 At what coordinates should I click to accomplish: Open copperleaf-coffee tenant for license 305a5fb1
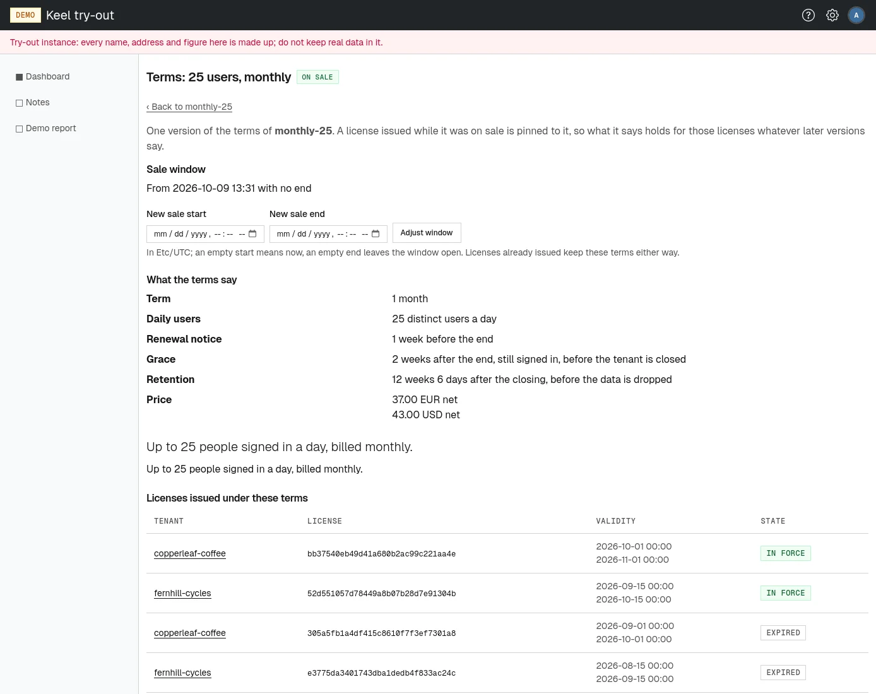[190, 633]
